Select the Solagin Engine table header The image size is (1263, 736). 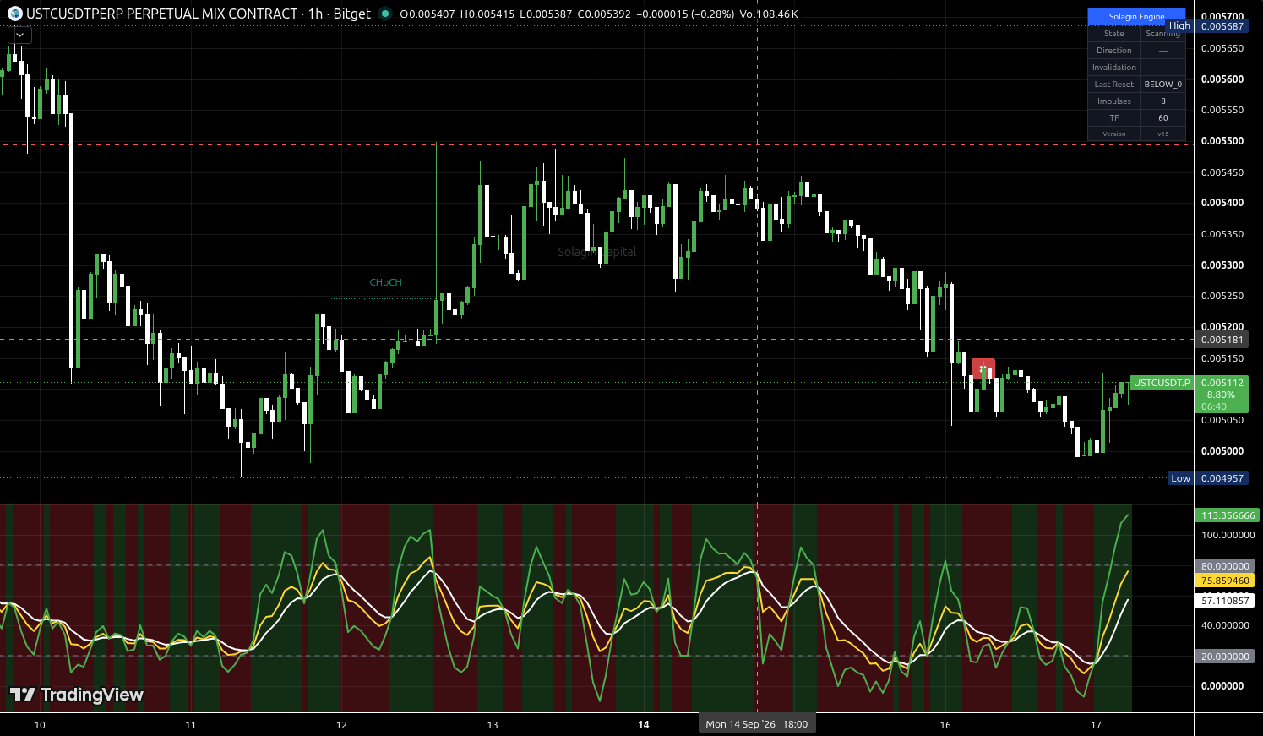pos(1136,16)
